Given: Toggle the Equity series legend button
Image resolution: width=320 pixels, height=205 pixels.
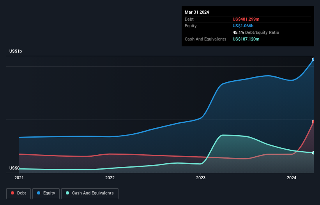Looking at the screenshot, I should (46, 193).
